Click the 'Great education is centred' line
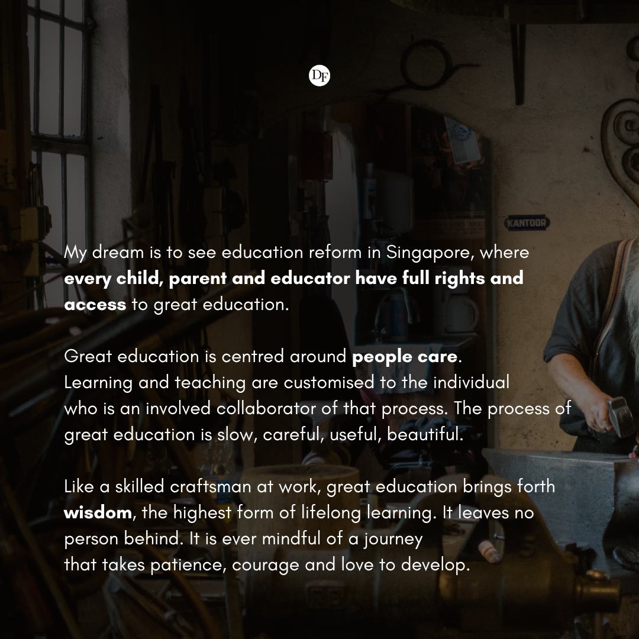639x639 pixels. (263, 357)
